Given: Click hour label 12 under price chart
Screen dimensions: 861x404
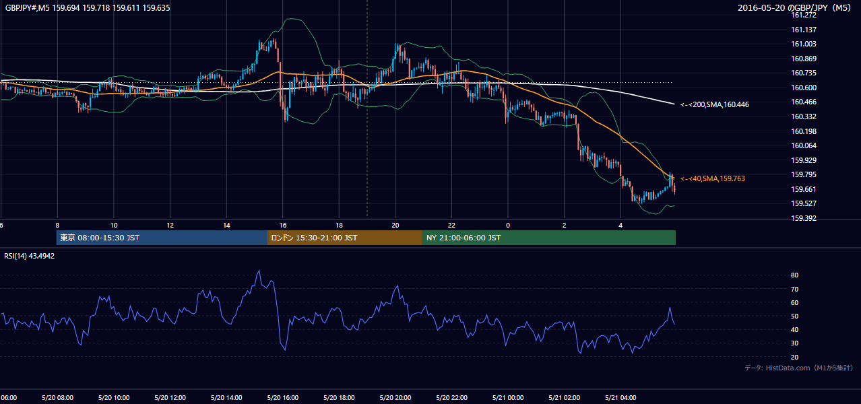Looking at the screenshot, I should click(x=170, y=225).
